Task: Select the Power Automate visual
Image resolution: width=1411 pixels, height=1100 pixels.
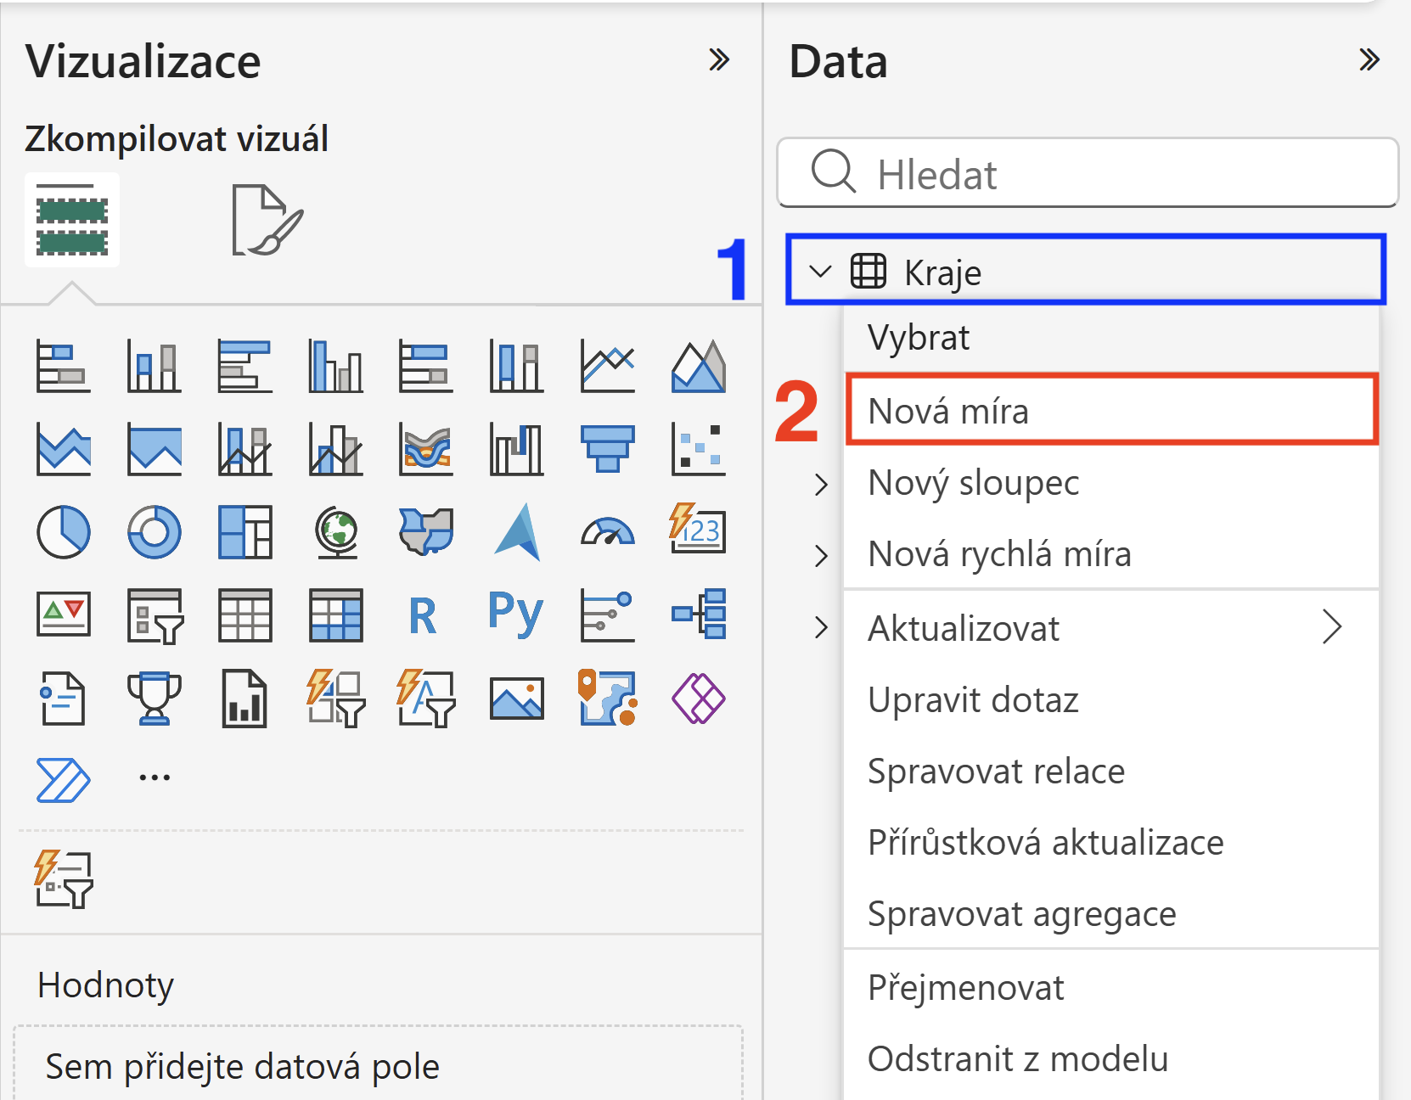Action: [x=64, y=780]
